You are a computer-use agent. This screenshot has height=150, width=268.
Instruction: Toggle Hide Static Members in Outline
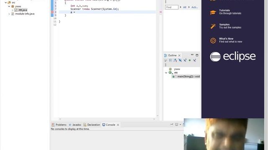pos(185,60)
